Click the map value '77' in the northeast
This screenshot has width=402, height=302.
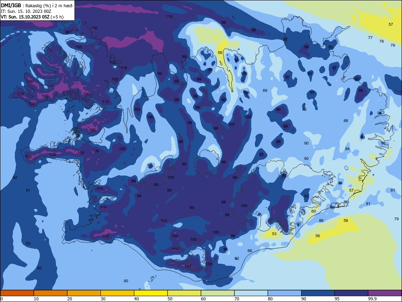370,37
